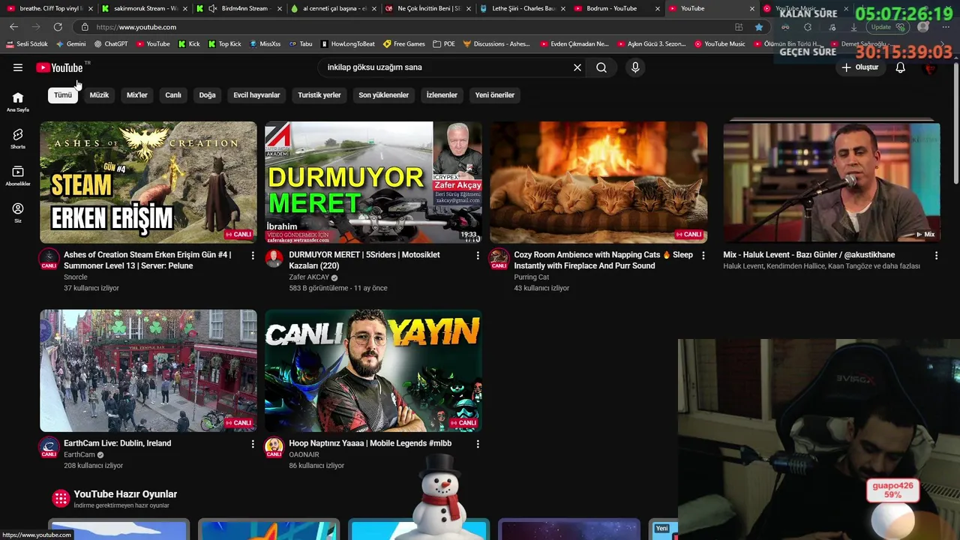This screenshot has height=540, width=960.
Task: Open the YouTube Hazır Oyunlar section heading
Action: (x=125, y=494)
